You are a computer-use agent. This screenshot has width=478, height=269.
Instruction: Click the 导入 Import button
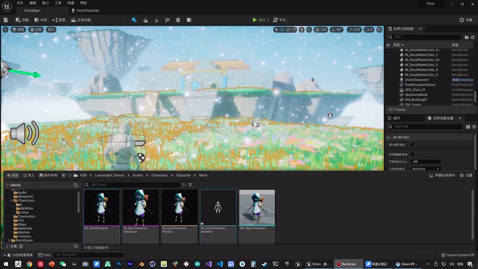pyautogui.click(x=29, y=175)
